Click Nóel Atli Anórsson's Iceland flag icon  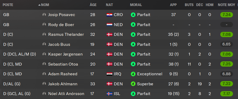(109, 94)
